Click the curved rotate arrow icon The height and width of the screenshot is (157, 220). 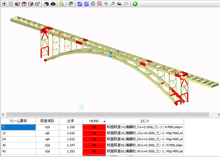(119, 4)
